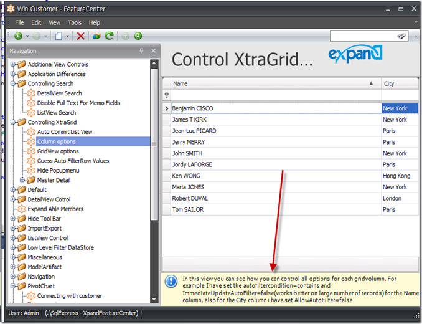This screenshot has height=324, width=422.
Task: Click the row indicator for Benjamin CISCO
Action: point(167,108)
